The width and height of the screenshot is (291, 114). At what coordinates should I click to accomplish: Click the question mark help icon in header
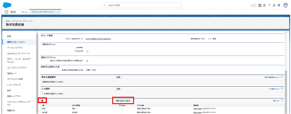pyautogui.click(x=269, y=5)
